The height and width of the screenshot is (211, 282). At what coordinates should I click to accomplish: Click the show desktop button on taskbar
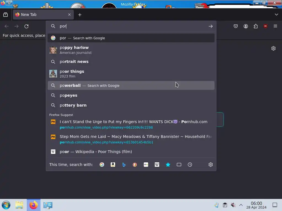click(275, 205)
